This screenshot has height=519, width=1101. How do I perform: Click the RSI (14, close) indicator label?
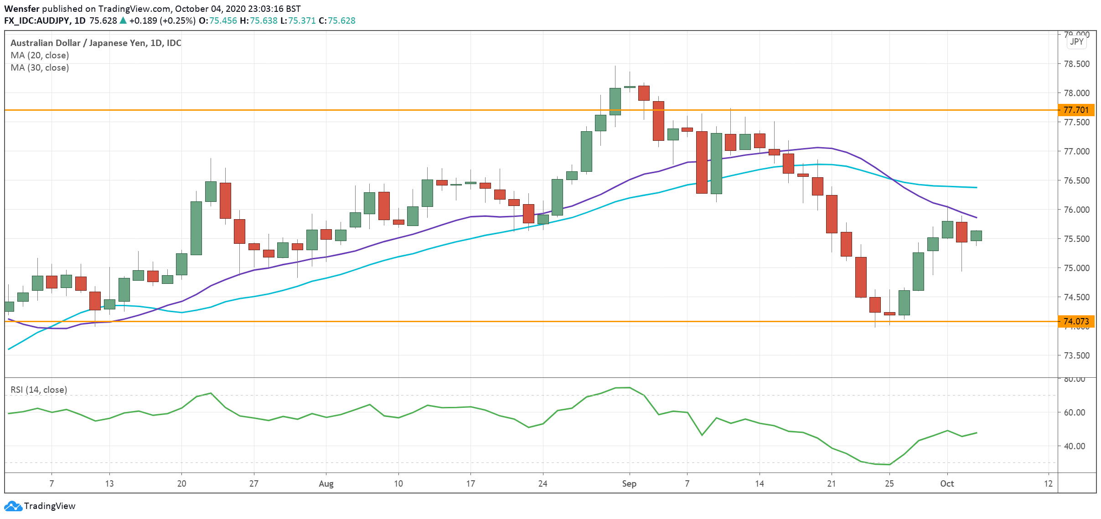point(39,390)
